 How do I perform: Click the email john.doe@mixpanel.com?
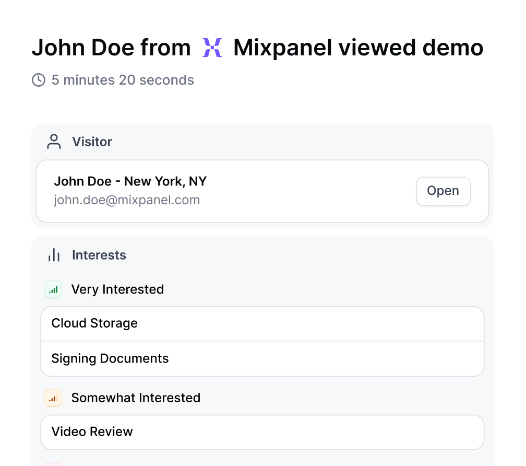pos(127,200)
